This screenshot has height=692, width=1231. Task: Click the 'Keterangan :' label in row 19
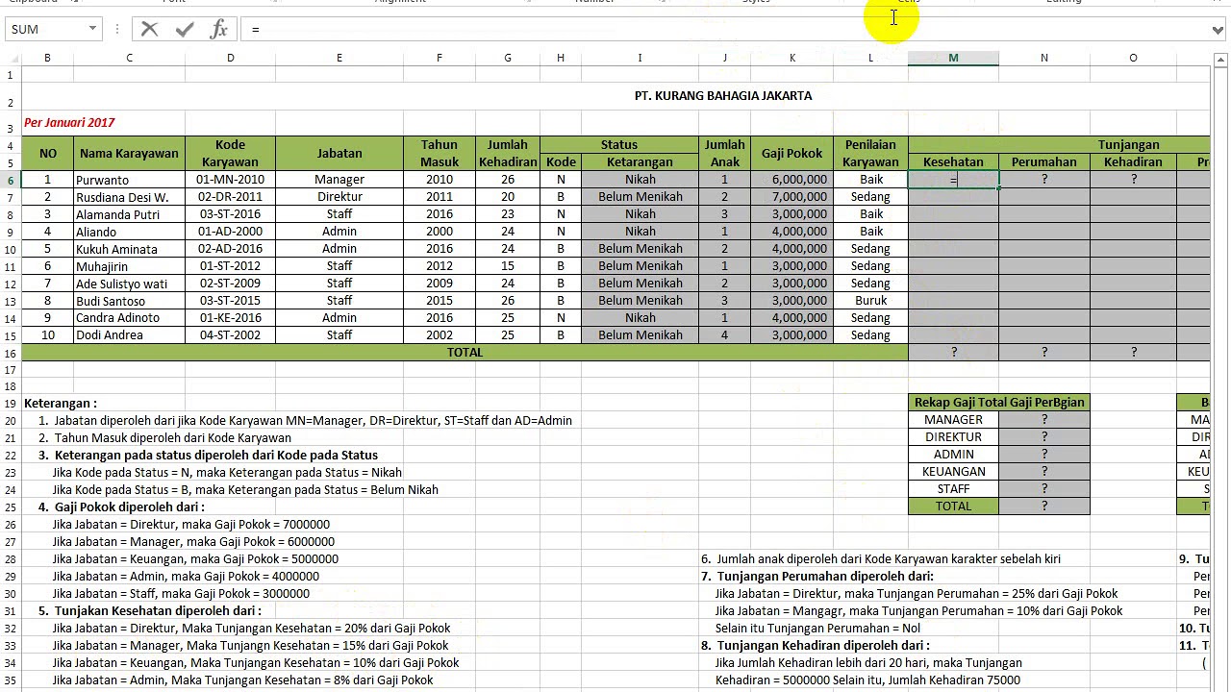(x=61, y=404)
